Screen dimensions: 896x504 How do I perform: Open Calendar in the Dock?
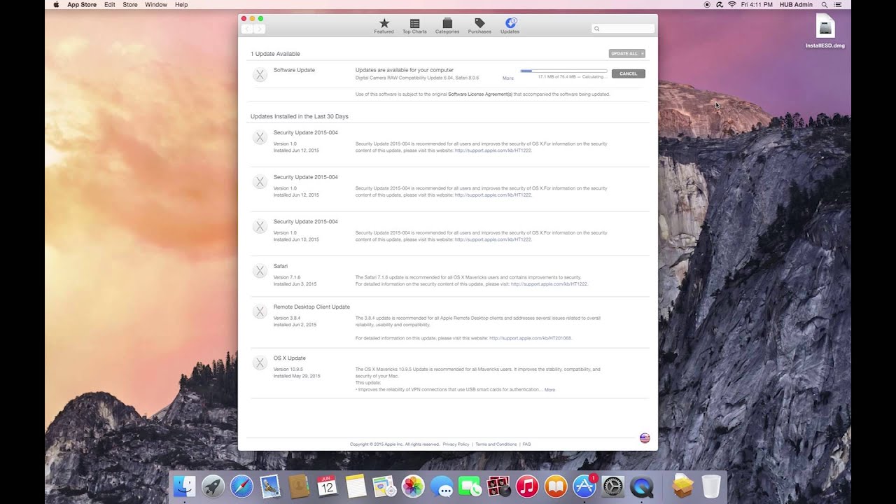[327, 486]
